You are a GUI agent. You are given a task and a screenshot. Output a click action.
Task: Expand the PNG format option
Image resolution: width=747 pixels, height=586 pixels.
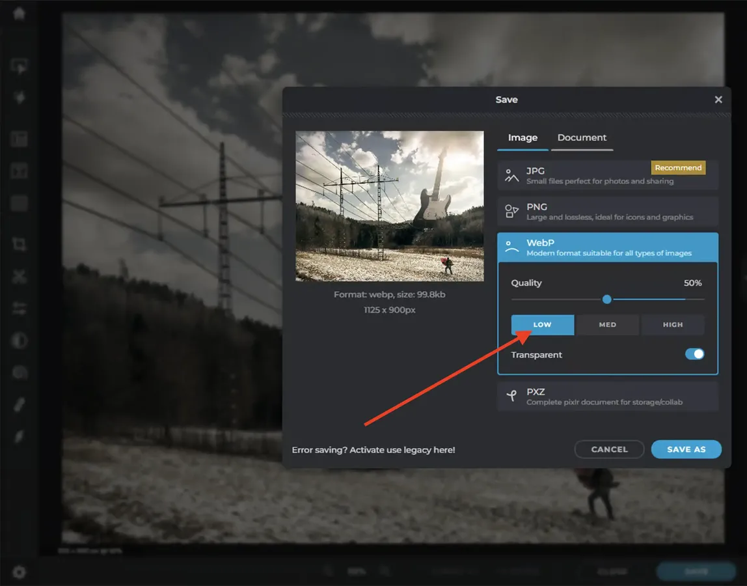[607, 212]
